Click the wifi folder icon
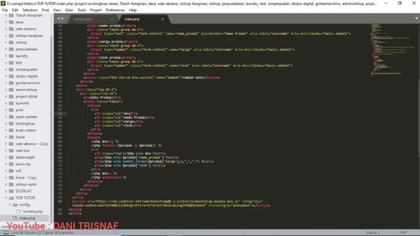 pyautogui.click(x=11, y=170)
